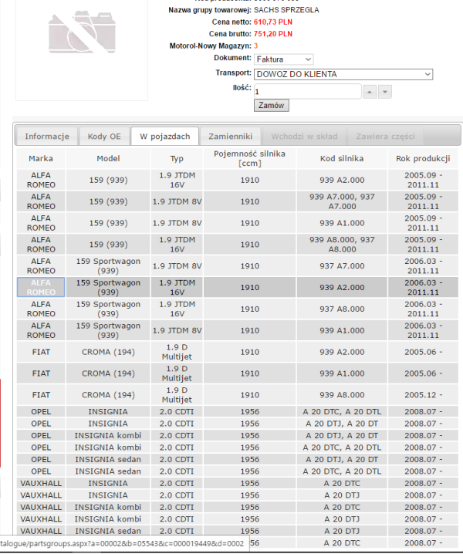Viewport: 463px width, 554px height.
Task: Click first VAUXHALL INSIGNIA row's A 20 DTC code
Action: click(x=342, y=483)
